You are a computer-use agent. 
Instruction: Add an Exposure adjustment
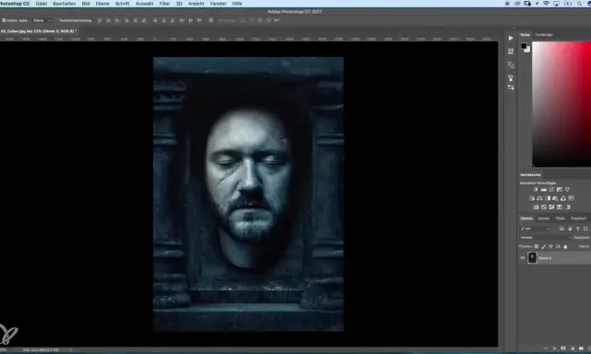(560, 189)
